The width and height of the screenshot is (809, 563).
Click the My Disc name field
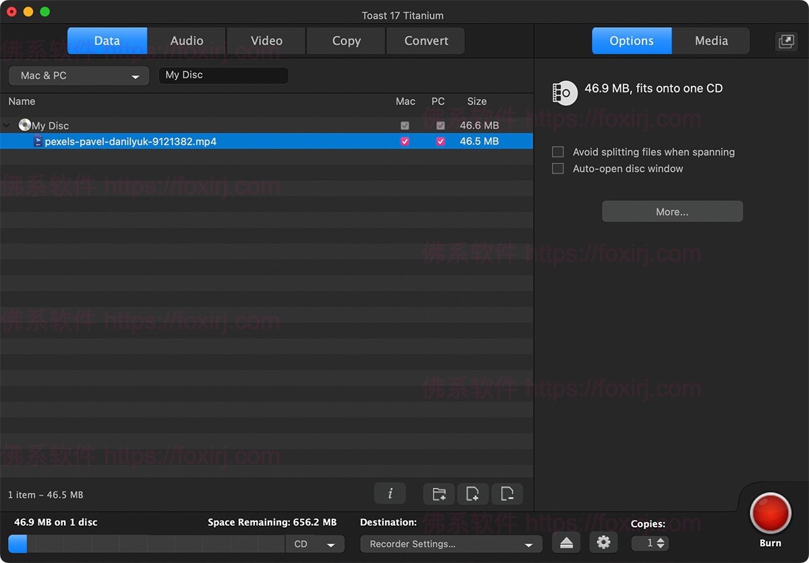(223, 75)
